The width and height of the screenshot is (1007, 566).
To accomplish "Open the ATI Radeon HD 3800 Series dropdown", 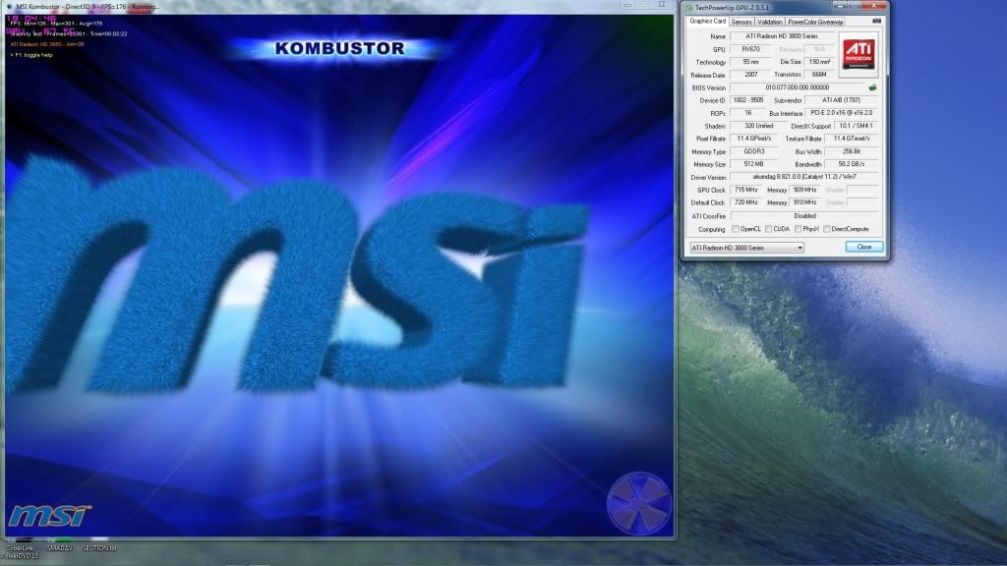I will click(x=746, y=248).
